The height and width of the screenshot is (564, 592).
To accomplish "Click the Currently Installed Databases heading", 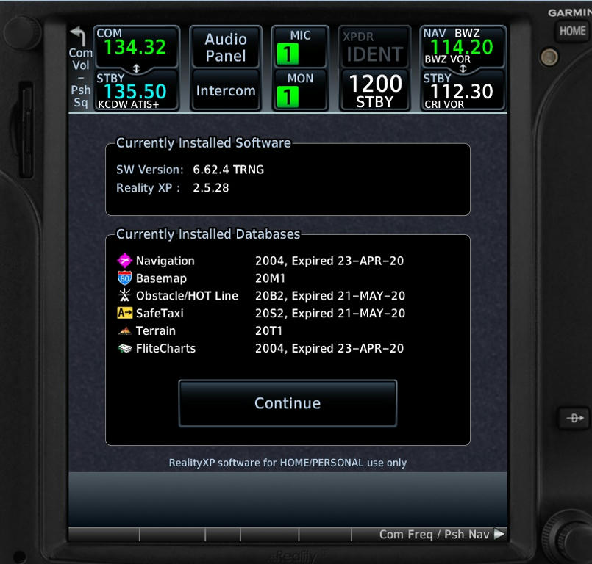I will pos(208,234).
